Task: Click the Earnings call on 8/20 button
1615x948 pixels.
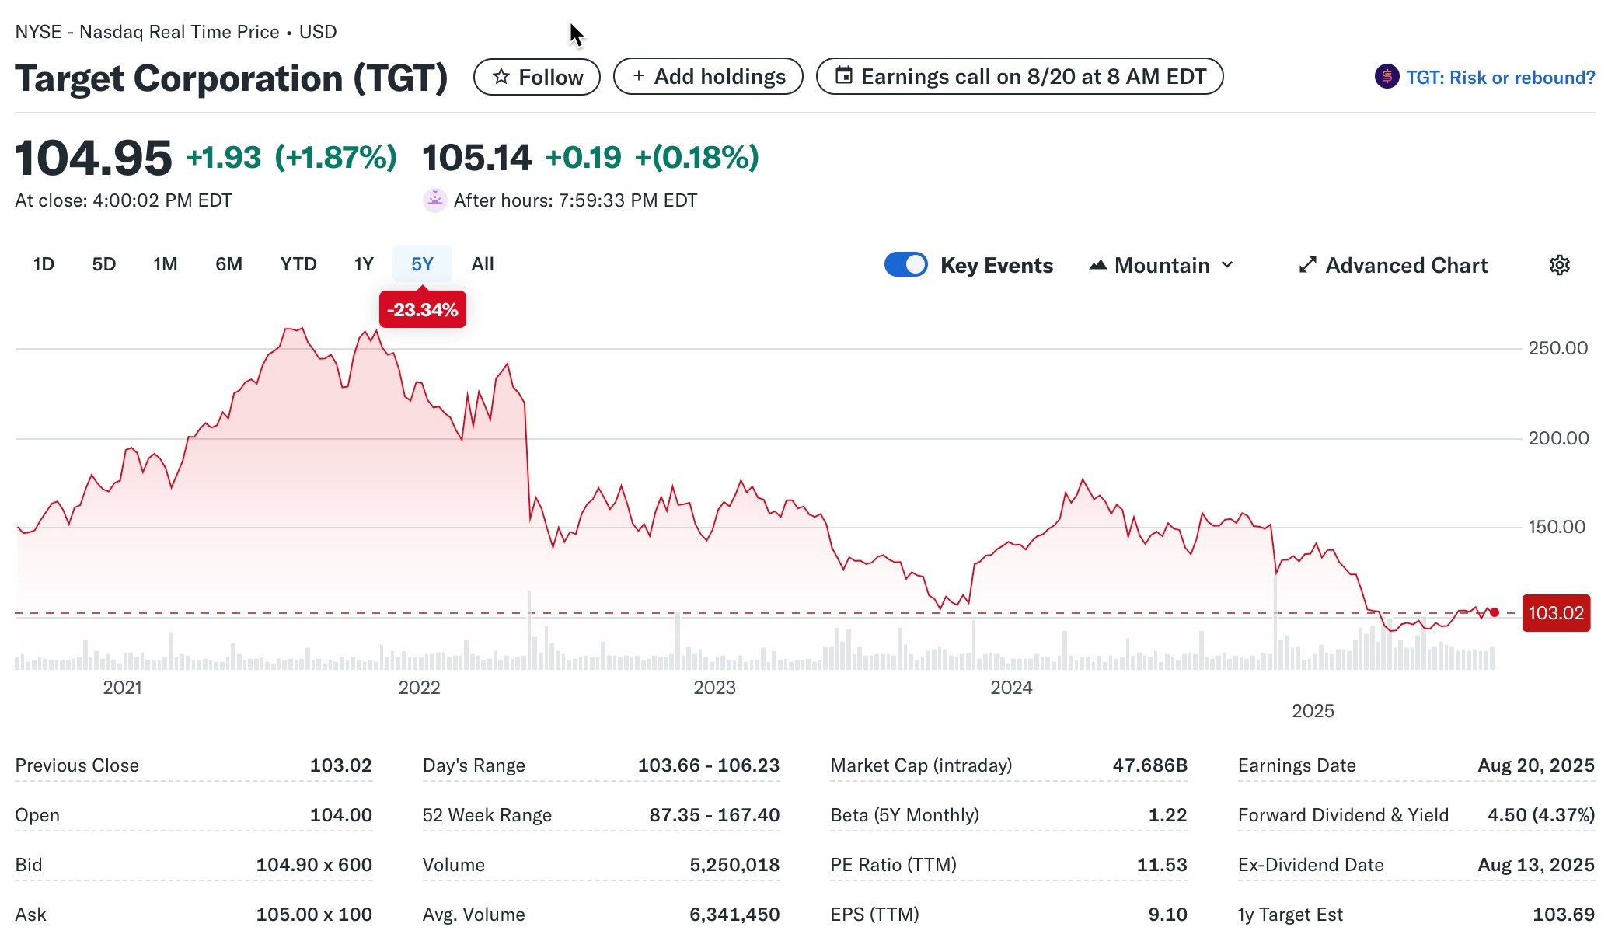Action: [x=1033, y=77]
